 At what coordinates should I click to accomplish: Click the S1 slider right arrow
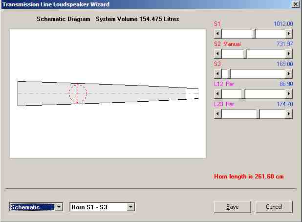pyautogui.click(x=289, y=34)
